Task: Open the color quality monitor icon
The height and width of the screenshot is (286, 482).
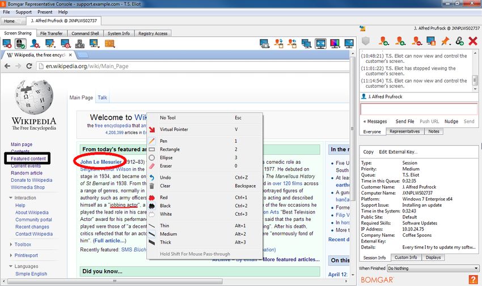Action: tap(335, 44)
